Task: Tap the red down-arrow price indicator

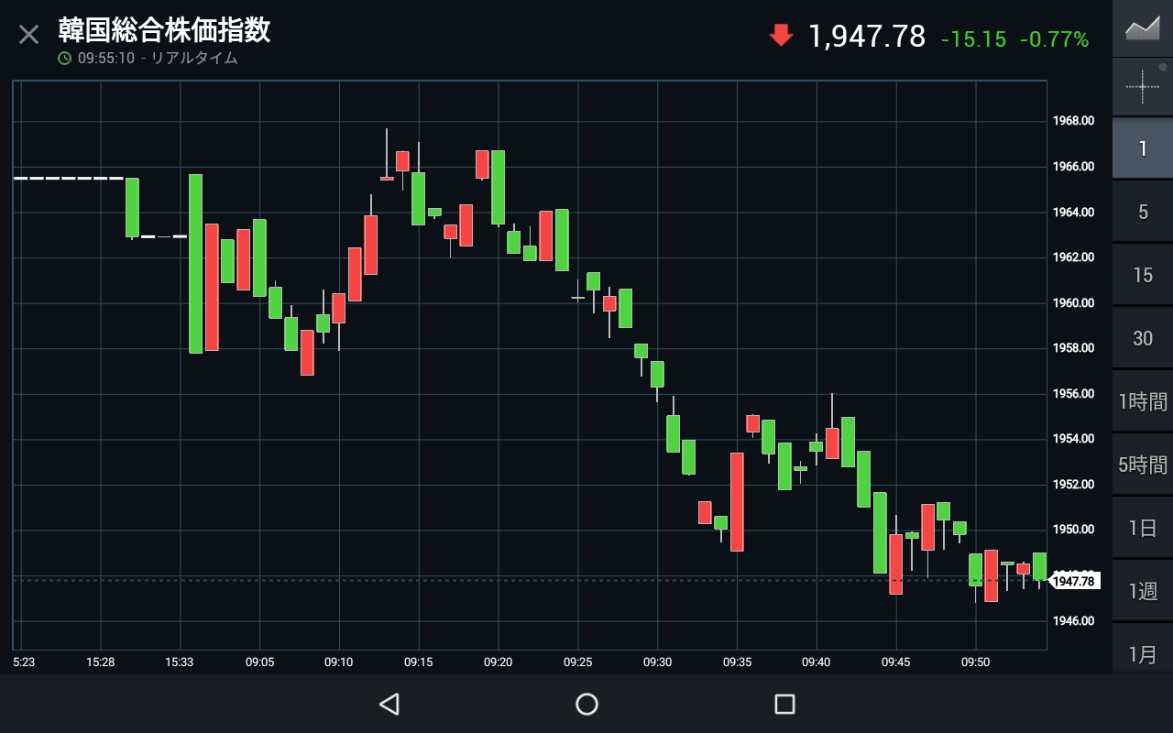Action: click(781, 36)
